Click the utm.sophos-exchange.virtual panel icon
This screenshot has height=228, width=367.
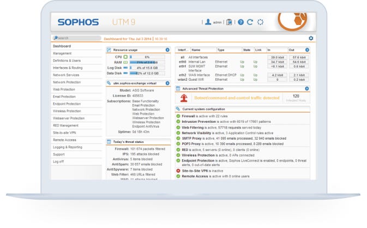[x=109, y=83]
